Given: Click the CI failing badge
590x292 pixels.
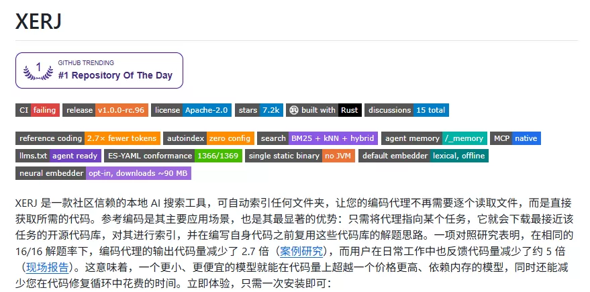Looking at the screenshot, I should point(38,110).
